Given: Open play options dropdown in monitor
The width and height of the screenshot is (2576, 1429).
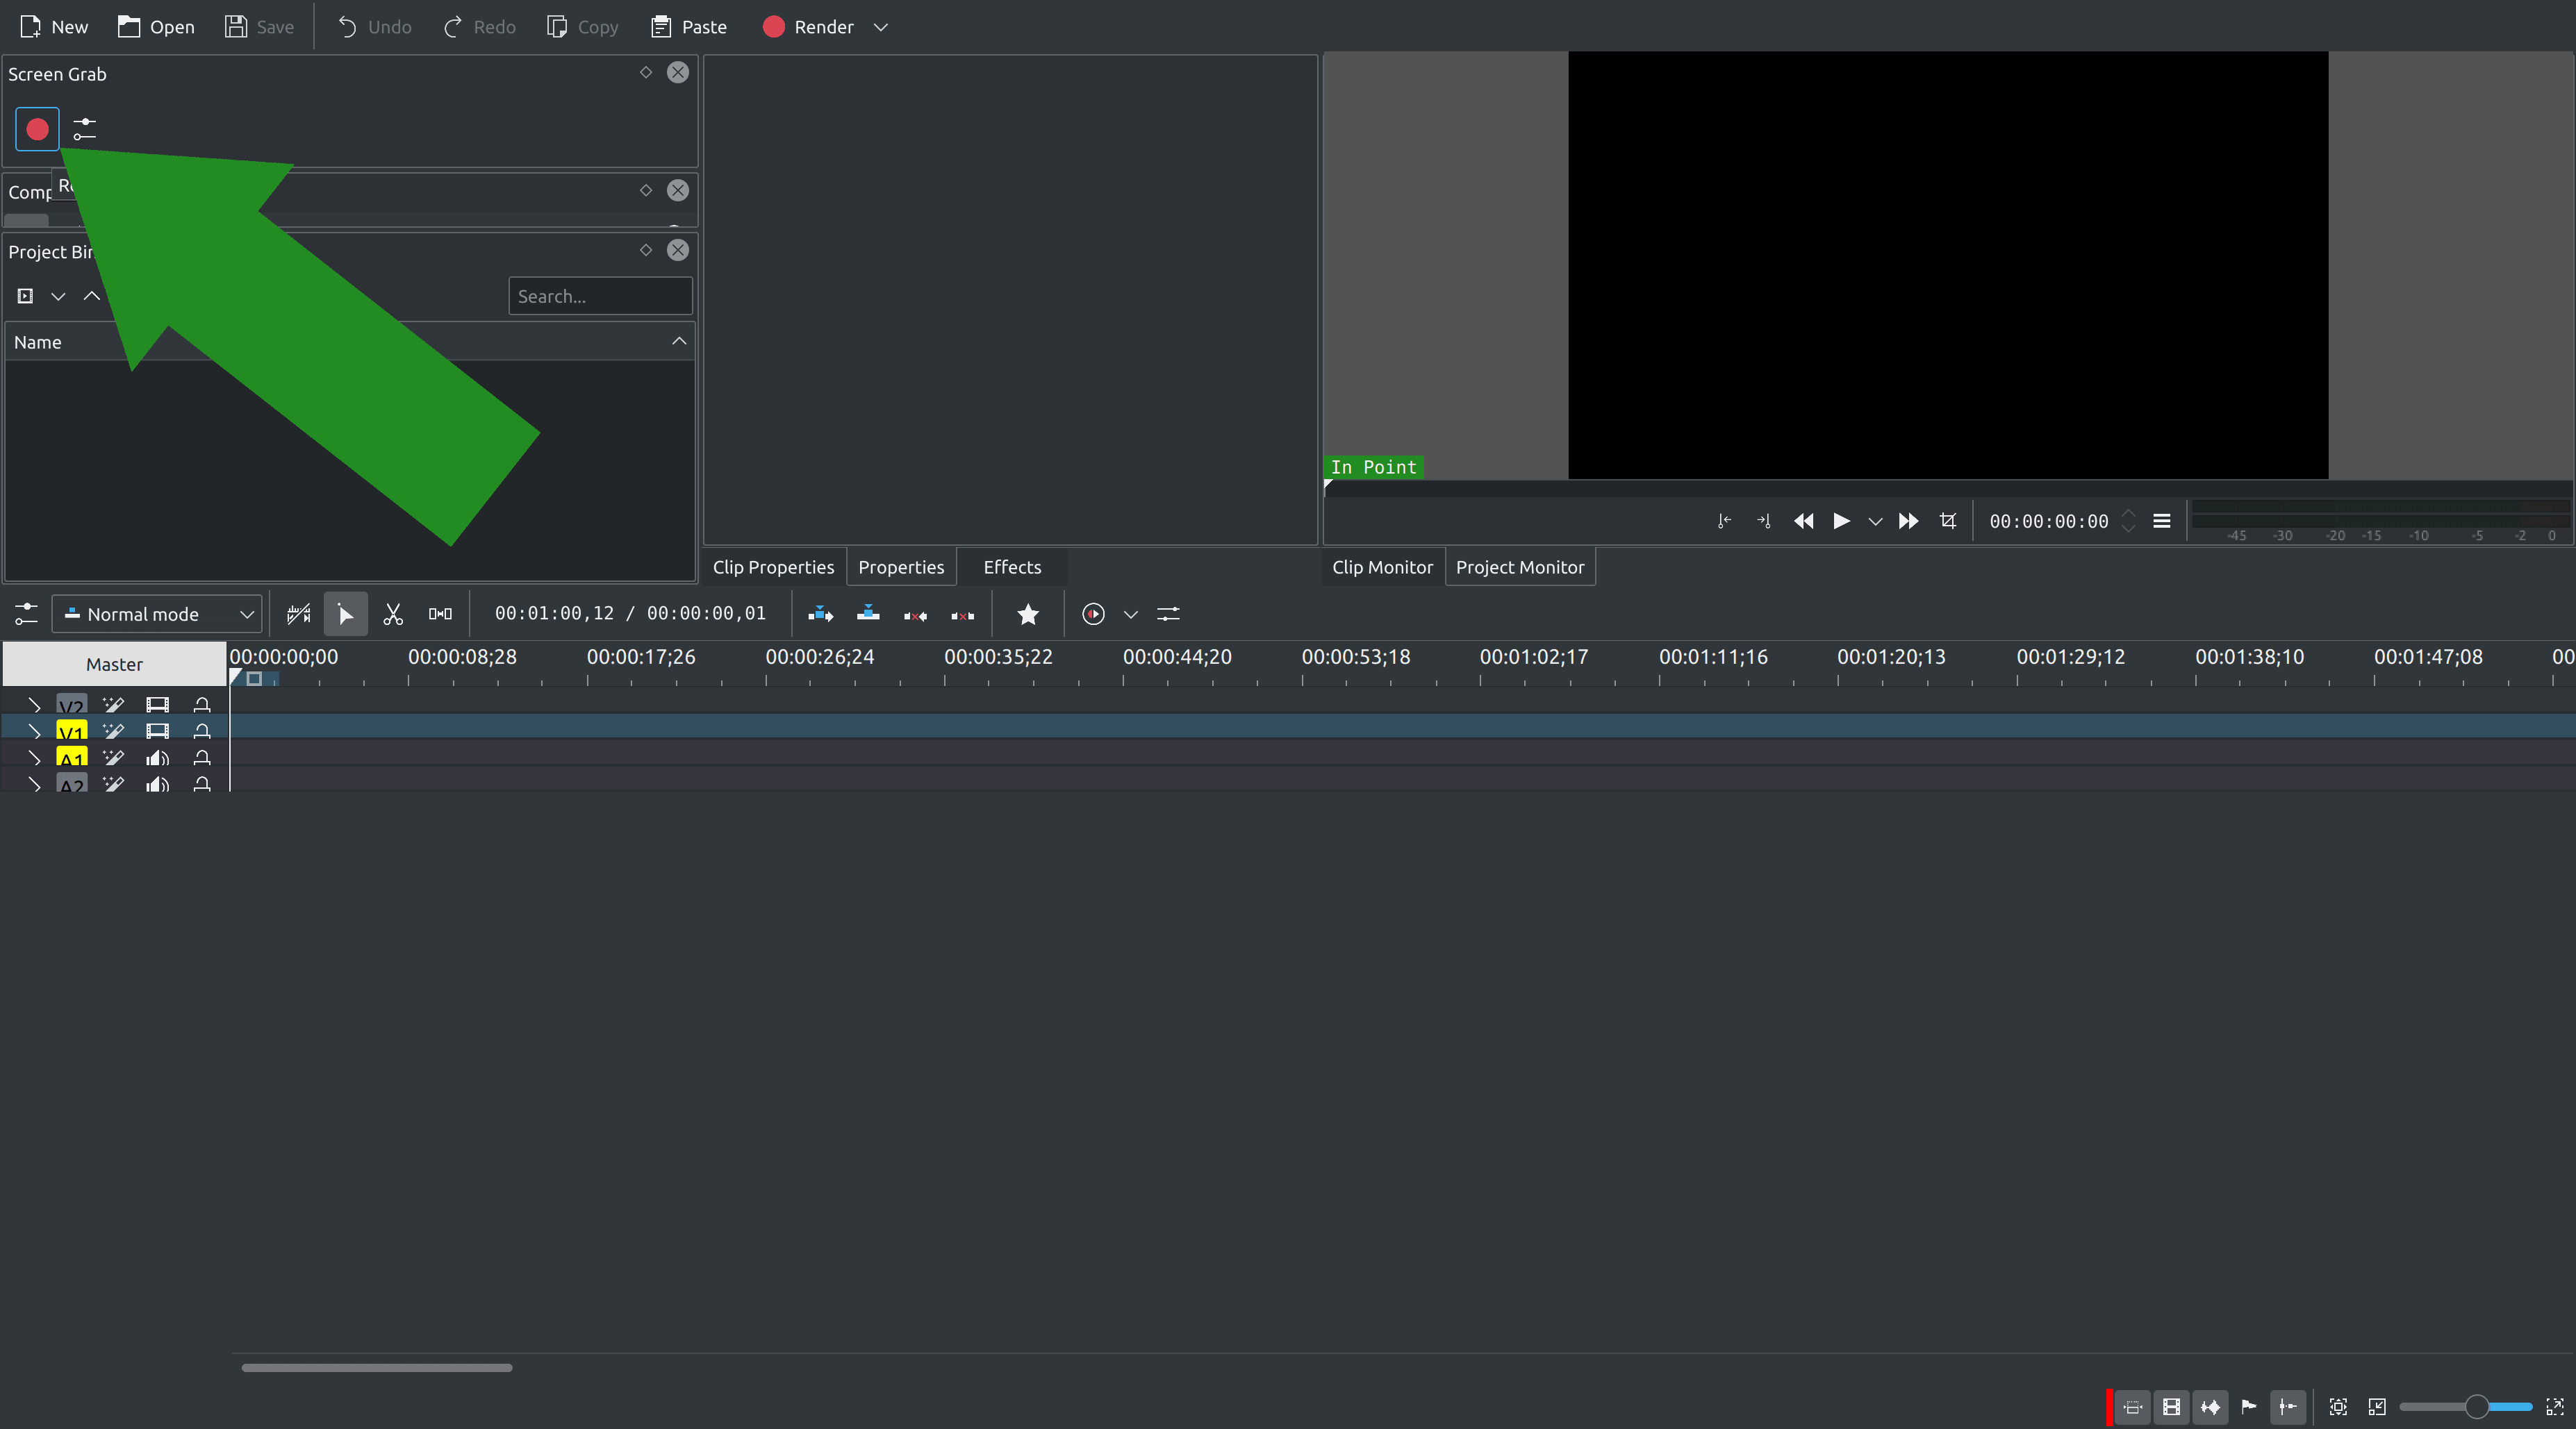Looking at the screenshot, I should pos(1875,521).
